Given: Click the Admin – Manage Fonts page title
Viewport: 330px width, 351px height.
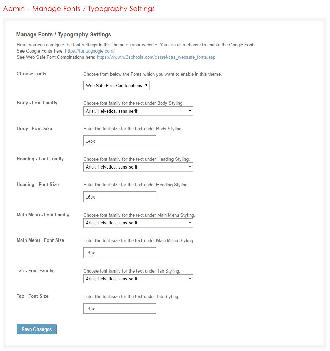Looking at the screenshot, I should pyautogui.click(x=79, y=9).
